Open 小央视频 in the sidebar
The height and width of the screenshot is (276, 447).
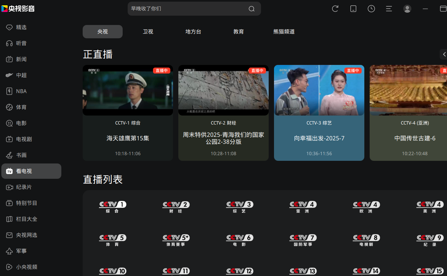tap(31, 267)
